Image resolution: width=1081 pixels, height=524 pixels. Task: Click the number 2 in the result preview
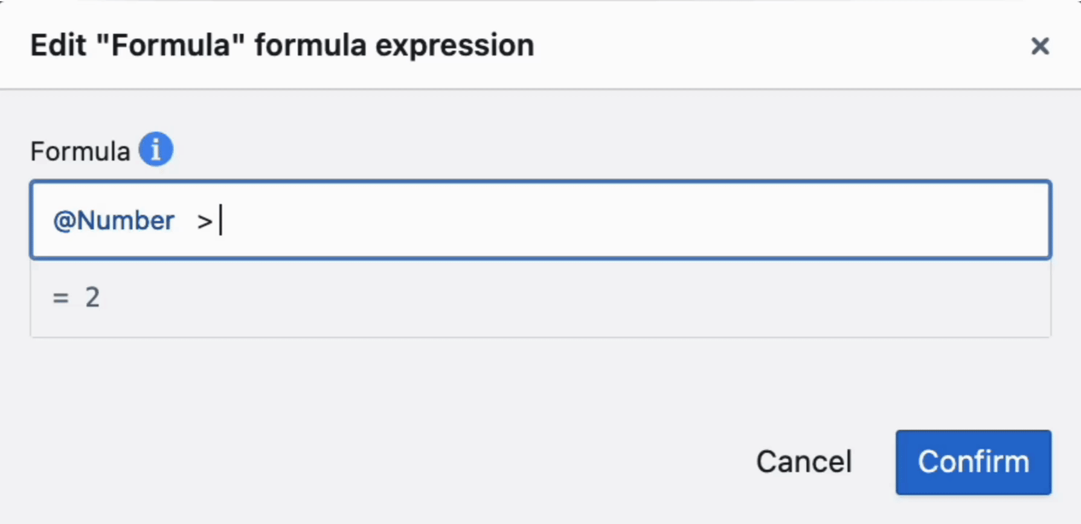click(x=92, y=298)
